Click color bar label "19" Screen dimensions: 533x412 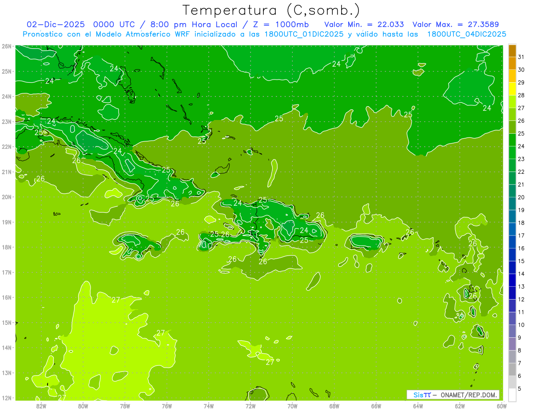[x=521, y=210]
